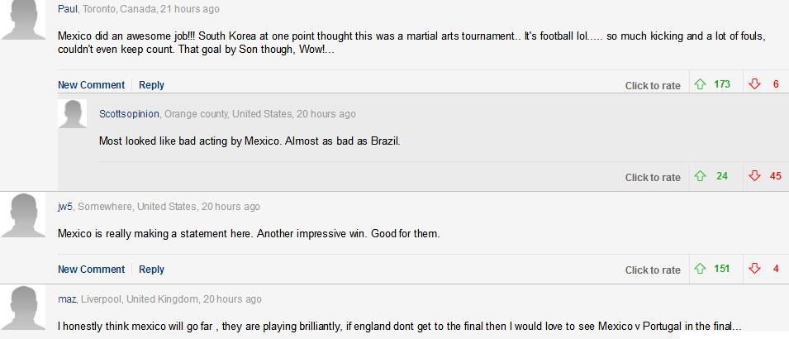The image size is (789, 339).
Task: Click Paul's avatar thumbnail
Action: (x=22, y=19)
